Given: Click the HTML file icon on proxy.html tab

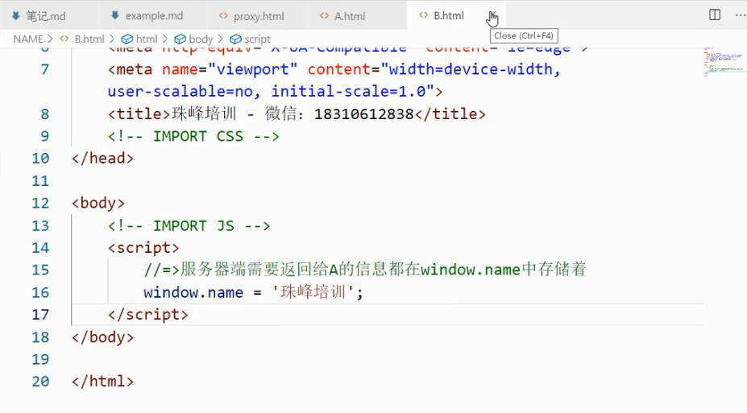Looking at the screenshot, I should (223, 16).
